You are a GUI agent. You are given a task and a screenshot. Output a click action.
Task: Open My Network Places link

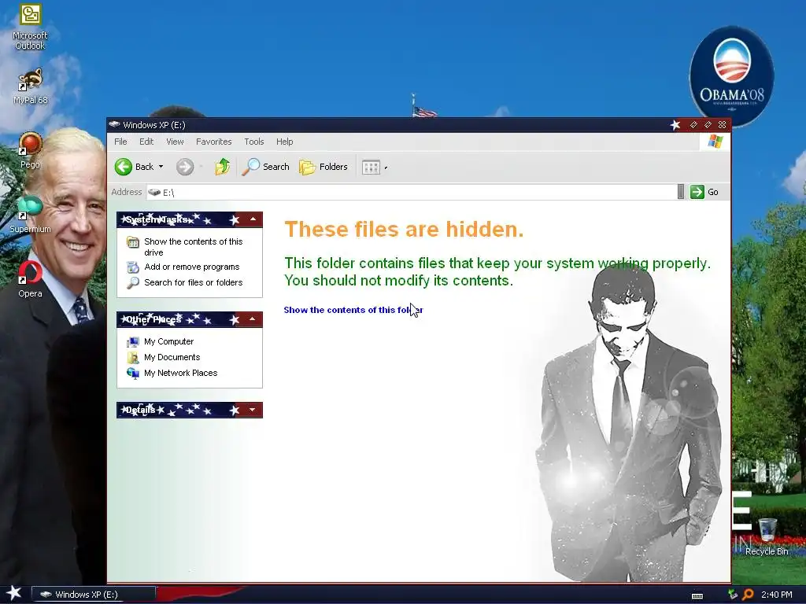pos(180,374)
